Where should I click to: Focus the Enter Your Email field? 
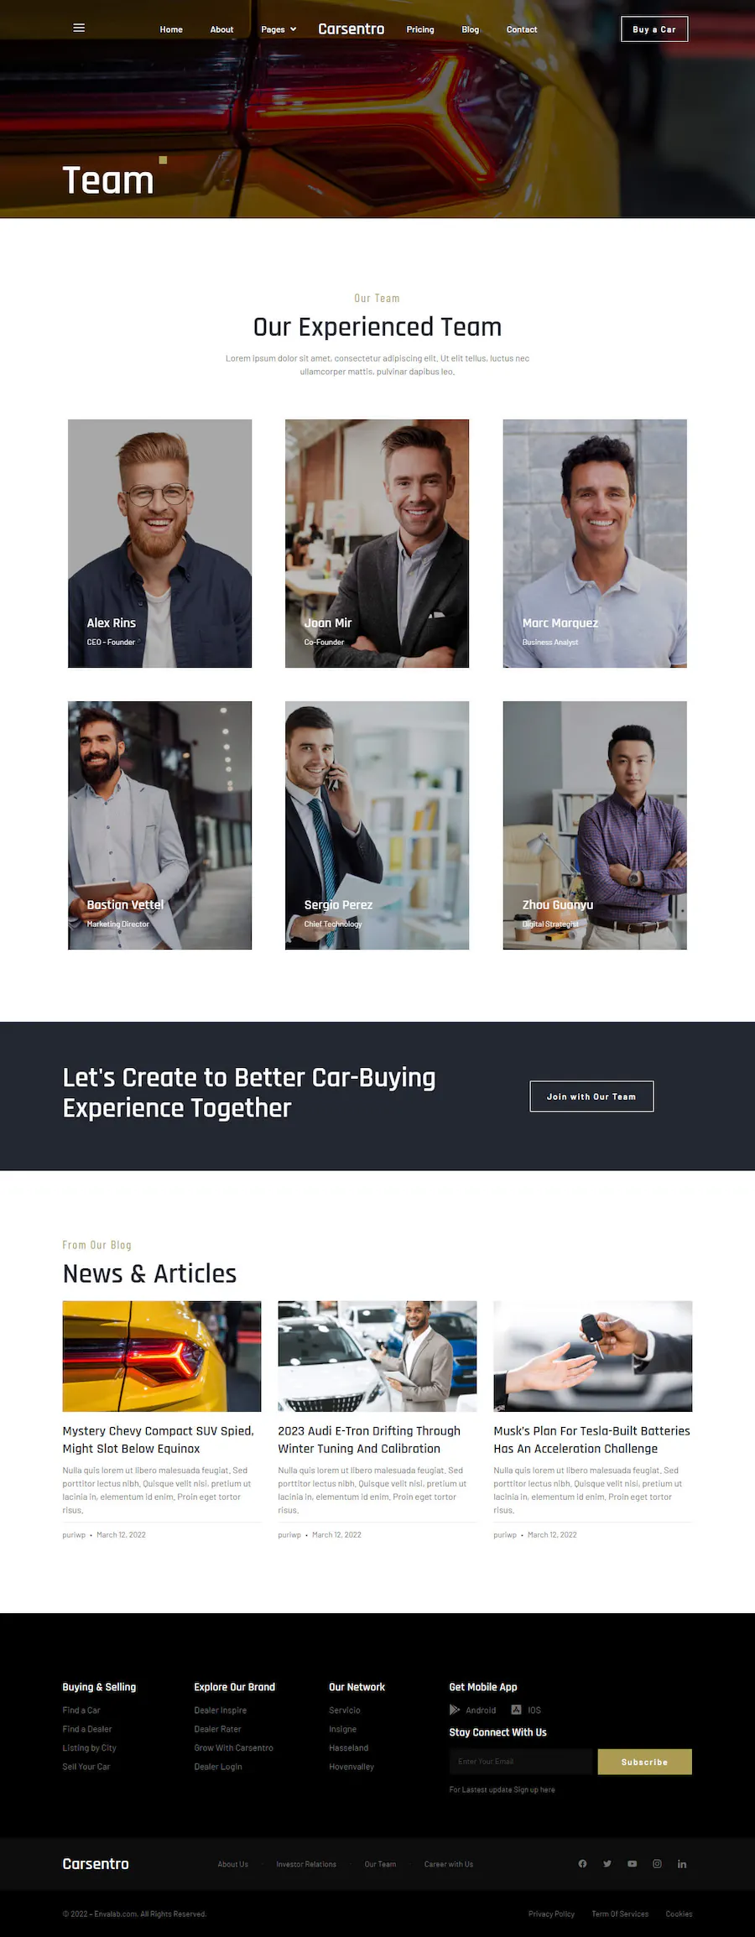[521, 1762]
